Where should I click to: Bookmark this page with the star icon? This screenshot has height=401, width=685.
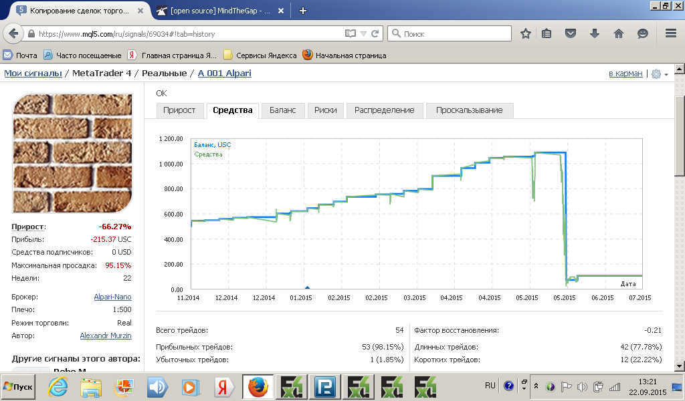(526, 33)
